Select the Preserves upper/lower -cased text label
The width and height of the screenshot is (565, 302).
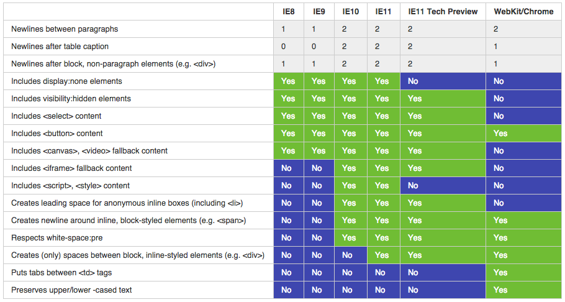click(x=71, y=290)
